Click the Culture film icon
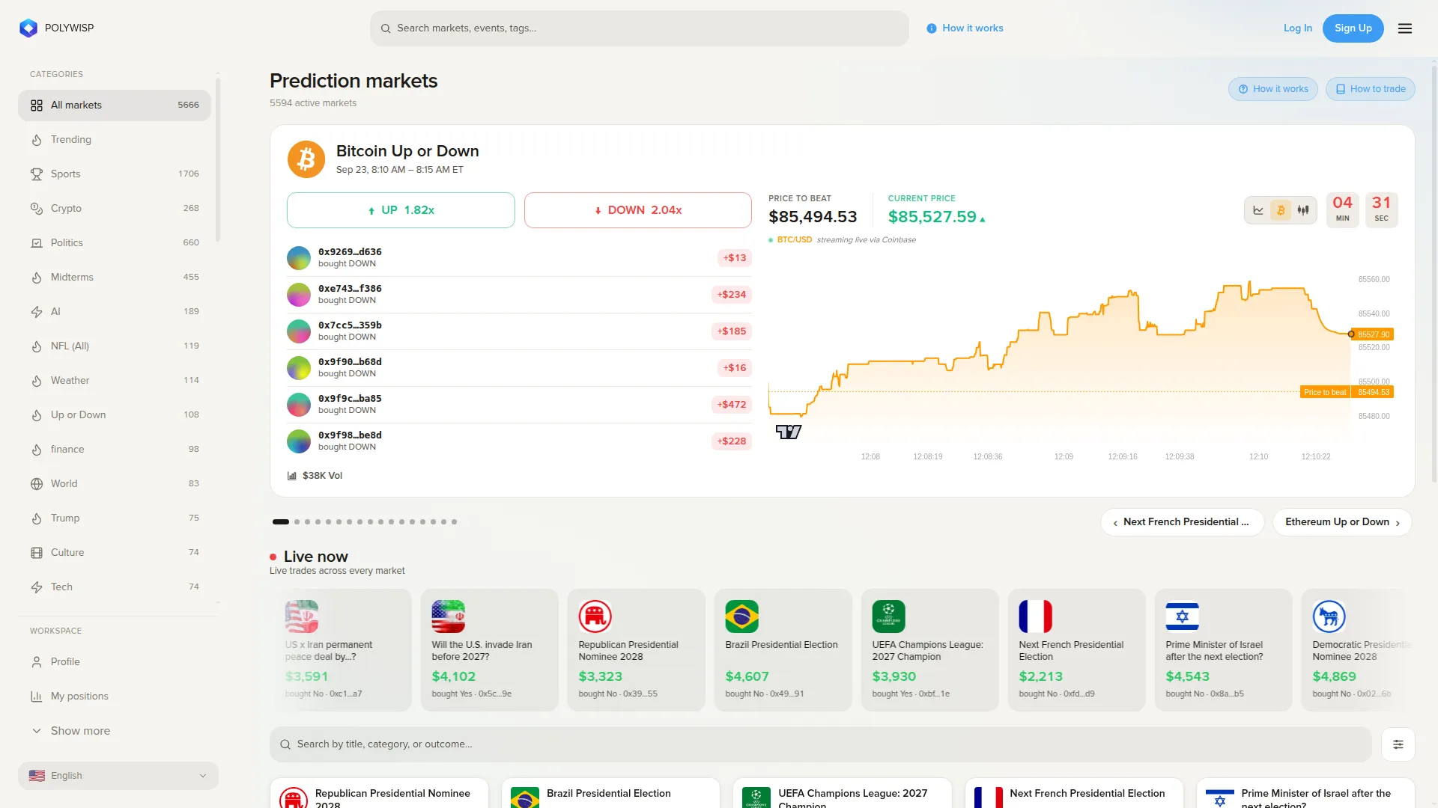The image size is (1438, 808). [37, 553]
